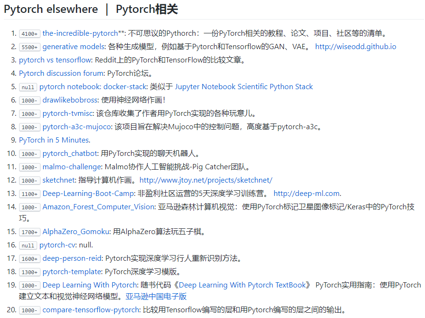
Task: Open 亚马逊中国电子版 link
Action: coord(156,296)
